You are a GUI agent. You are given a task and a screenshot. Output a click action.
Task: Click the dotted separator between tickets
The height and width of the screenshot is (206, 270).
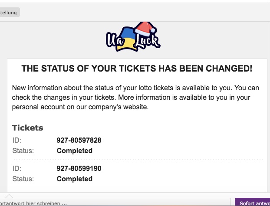coord(137,160)
